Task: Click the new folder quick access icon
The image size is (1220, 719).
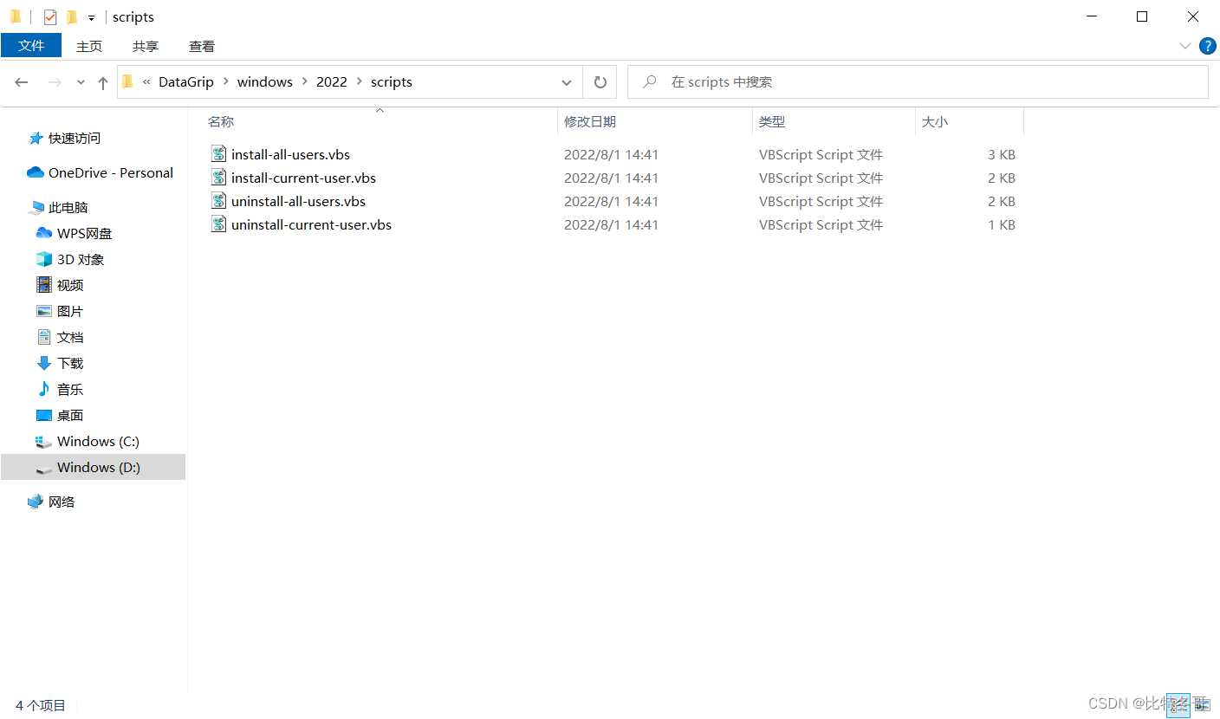Action: [x=72, y=16]
